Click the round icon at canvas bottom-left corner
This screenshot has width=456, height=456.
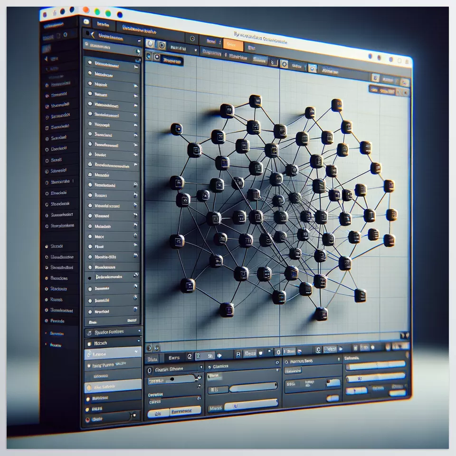[x=149, y=348]
